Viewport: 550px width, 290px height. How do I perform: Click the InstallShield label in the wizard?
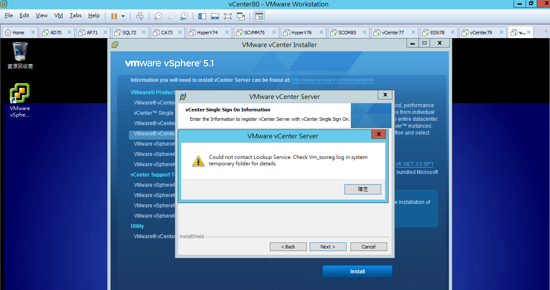192,236
